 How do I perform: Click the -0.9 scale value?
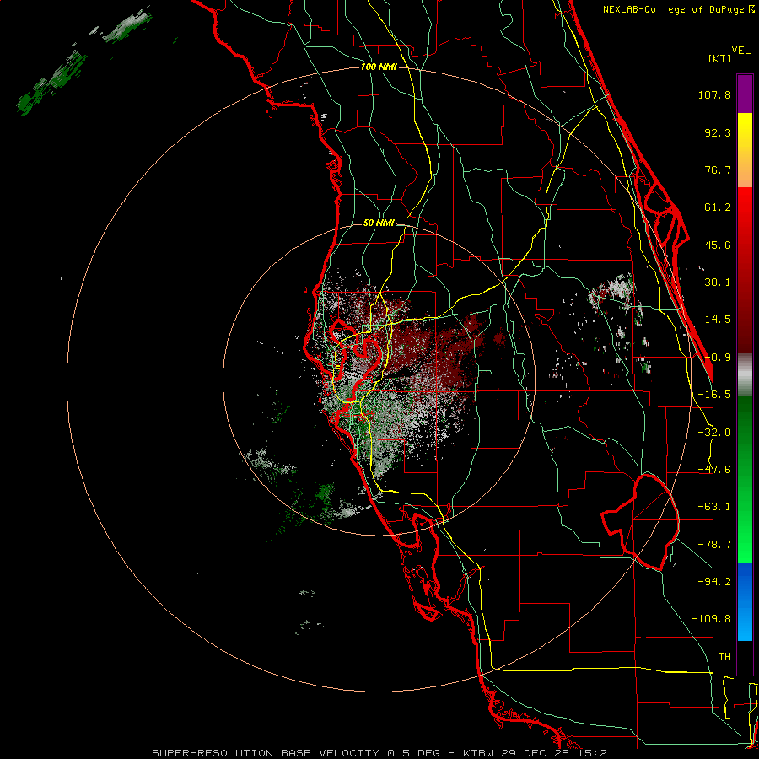pos(718,358)
